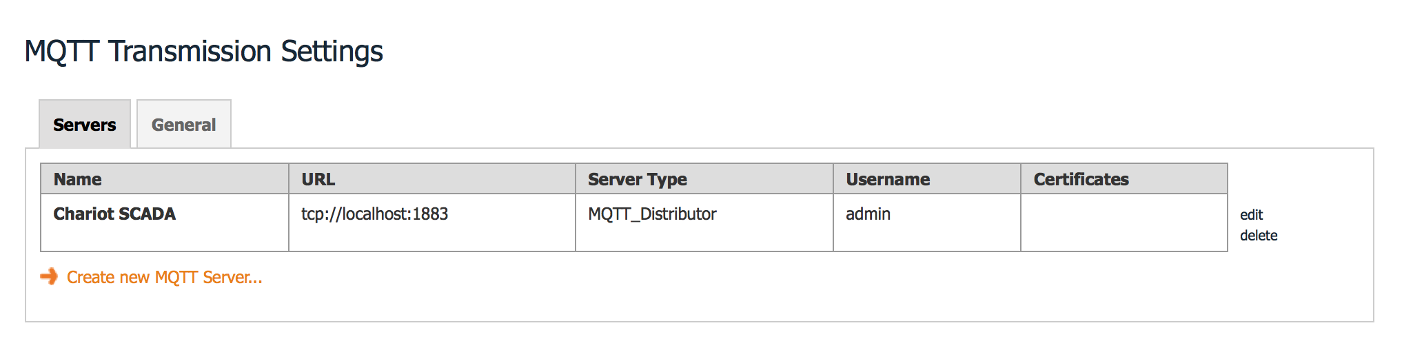Click the MQTT Transmission Settings heading
The image size is (1413, 361).
click(204, 52)
